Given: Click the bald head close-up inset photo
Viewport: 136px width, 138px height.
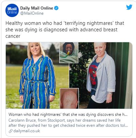Looking at the screenshot, I should tap(69, 98).
